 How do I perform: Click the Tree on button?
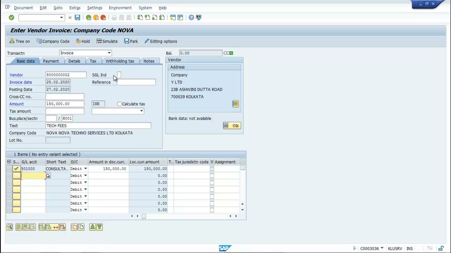tap(20, 41)
